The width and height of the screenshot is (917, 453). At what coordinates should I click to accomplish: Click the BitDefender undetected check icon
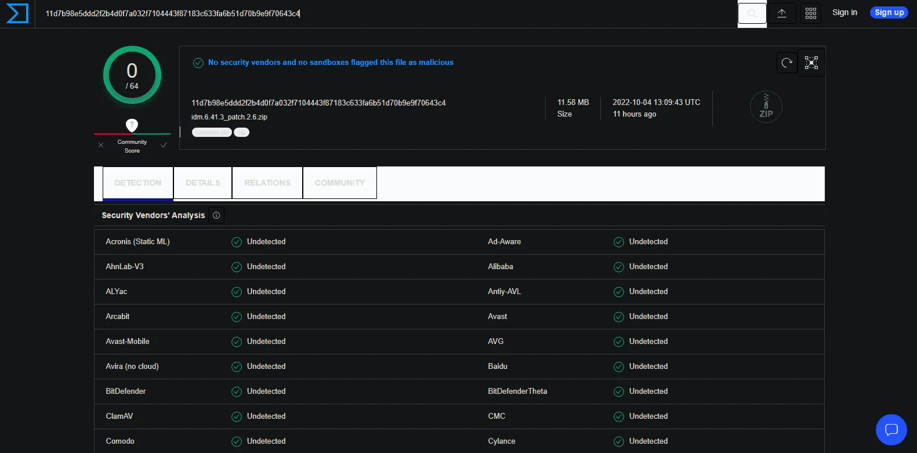click(x=237, y=392)
